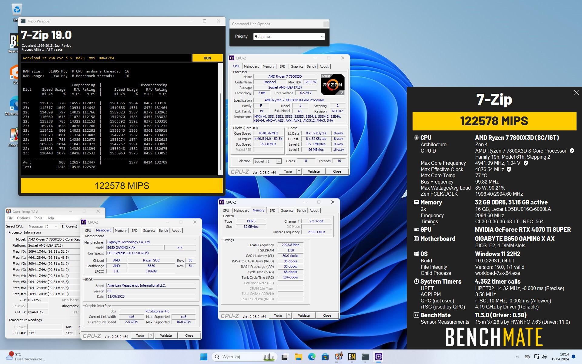Click the Max Core Frequency verified shield
Screen dimensions: 582x364
click(526, 163)
